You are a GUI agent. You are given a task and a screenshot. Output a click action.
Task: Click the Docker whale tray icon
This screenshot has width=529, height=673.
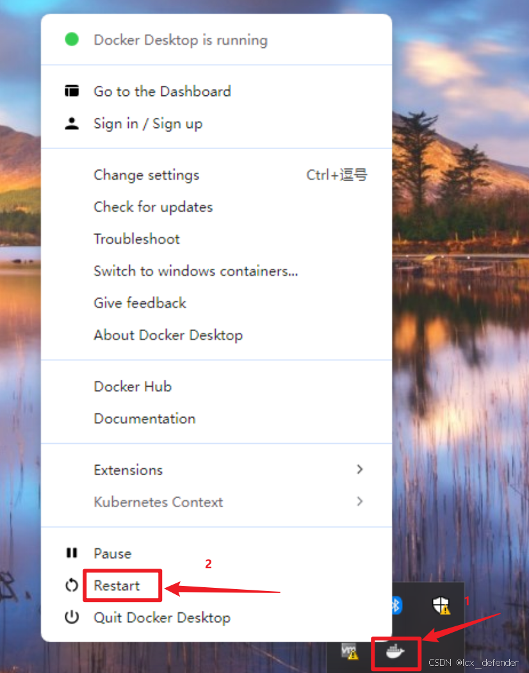[396, 653]
